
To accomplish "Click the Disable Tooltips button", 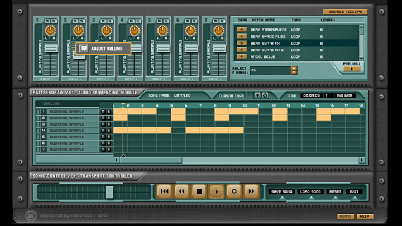I will point(346,12).
